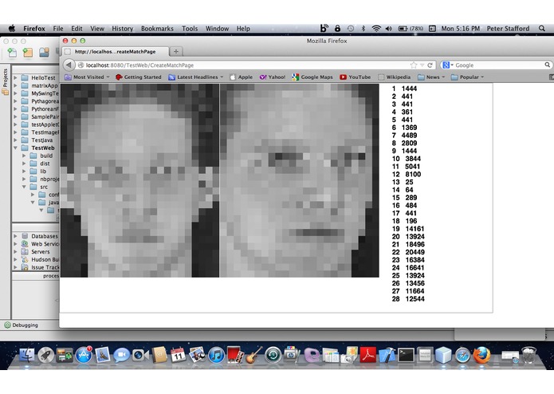Open the Edit menu

(77, 29)
